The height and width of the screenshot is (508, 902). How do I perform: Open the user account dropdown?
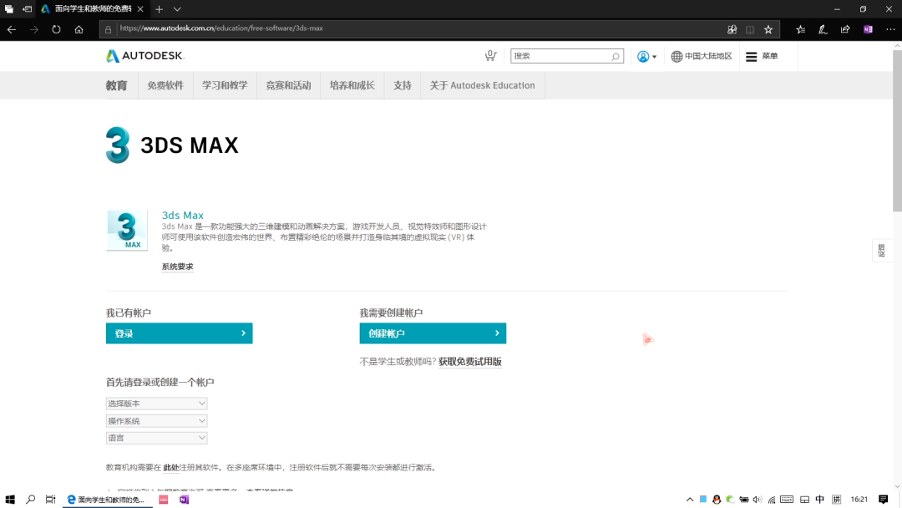[646, 56]
